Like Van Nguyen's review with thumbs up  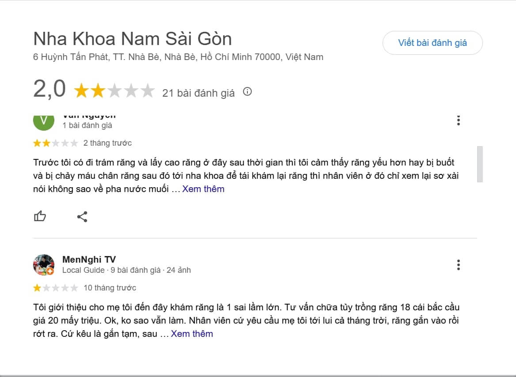pyautogui.click(x=41, y=216)
